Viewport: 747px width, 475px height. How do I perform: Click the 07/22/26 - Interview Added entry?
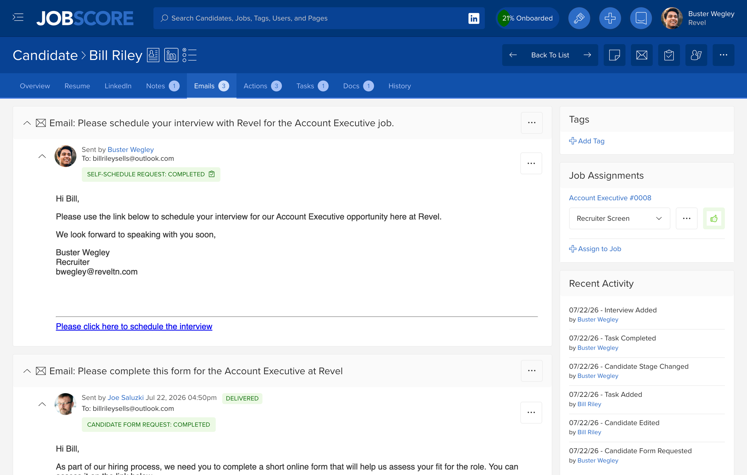613,310
